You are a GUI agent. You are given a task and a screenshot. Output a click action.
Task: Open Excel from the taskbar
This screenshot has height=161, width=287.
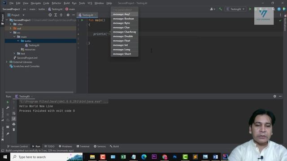point(123,157)
